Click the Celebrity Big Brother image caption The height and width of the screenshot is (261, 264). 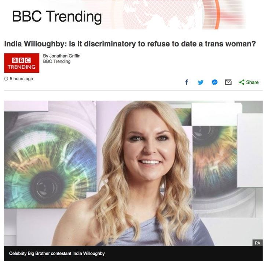point(57,253)
